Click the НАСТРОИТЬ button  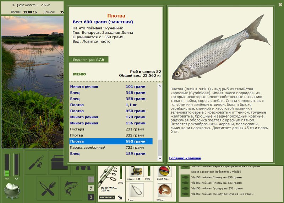(x=107, y=197)
